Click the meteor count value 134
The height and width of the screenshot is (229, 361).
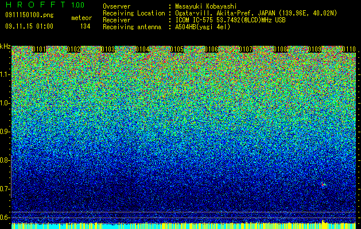click(85, 26)
